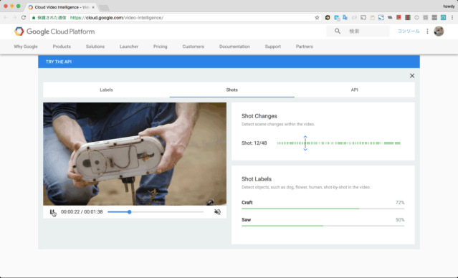
Task: Open the コンソール console link
Action: pyautogui.click(x=409, y=31)
